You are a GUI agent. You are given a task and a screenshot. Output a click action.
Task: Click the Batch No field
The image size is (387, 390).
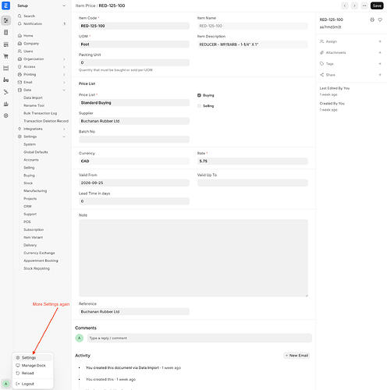(x=134, y=140)
